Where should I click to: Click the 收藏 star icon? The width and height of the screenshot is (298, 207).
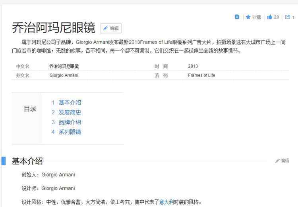pos(248,17)
